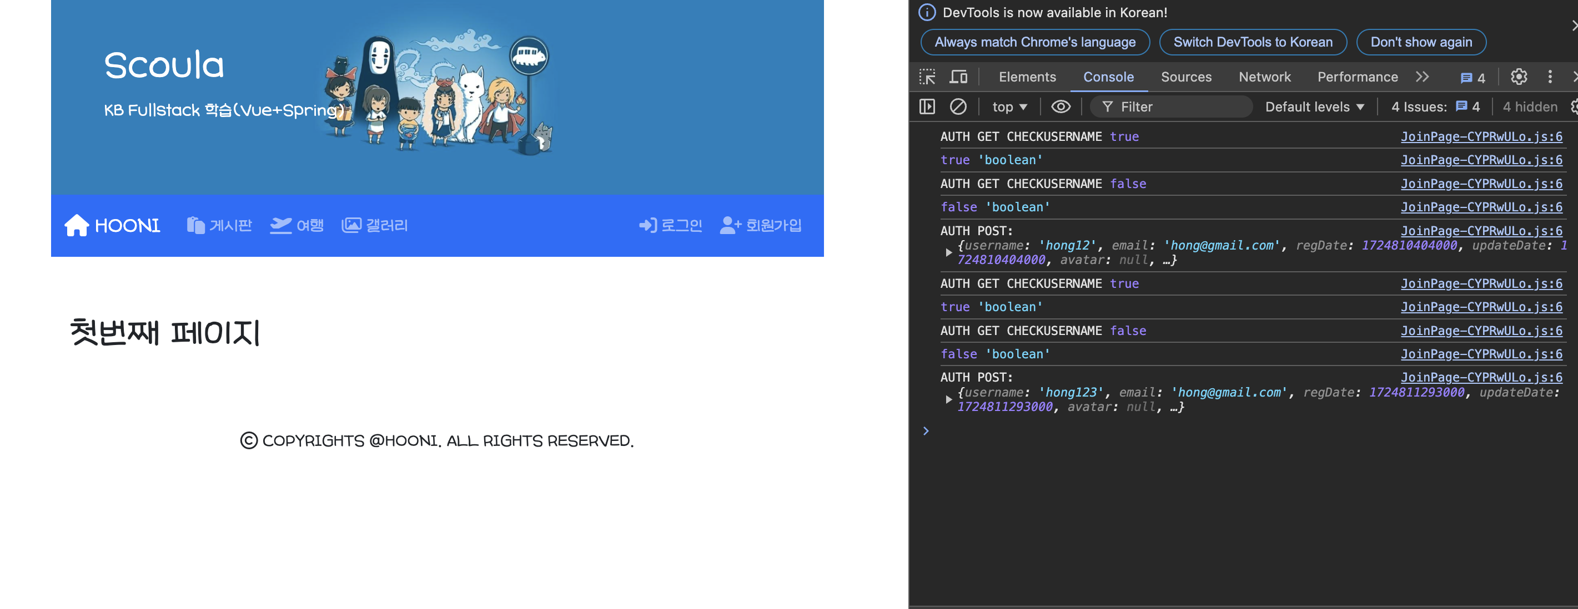
Task: Click the issues counter message icon in the tab bar
Action: tap(1472, 78)
